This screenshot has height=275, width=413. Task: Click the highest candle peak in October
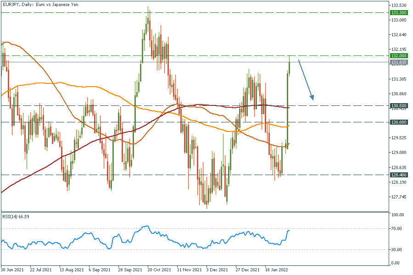[148, 7]
